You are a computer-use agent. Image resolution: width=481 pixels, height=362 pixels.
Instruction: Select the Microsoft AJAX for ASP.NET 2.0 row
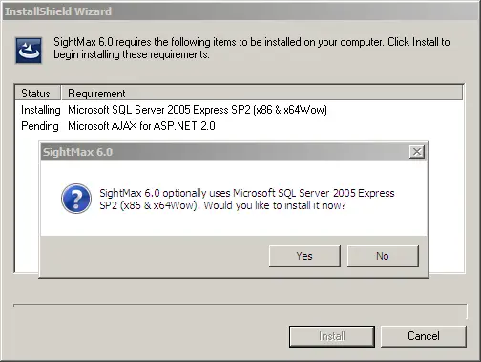(x=240, y=126)
